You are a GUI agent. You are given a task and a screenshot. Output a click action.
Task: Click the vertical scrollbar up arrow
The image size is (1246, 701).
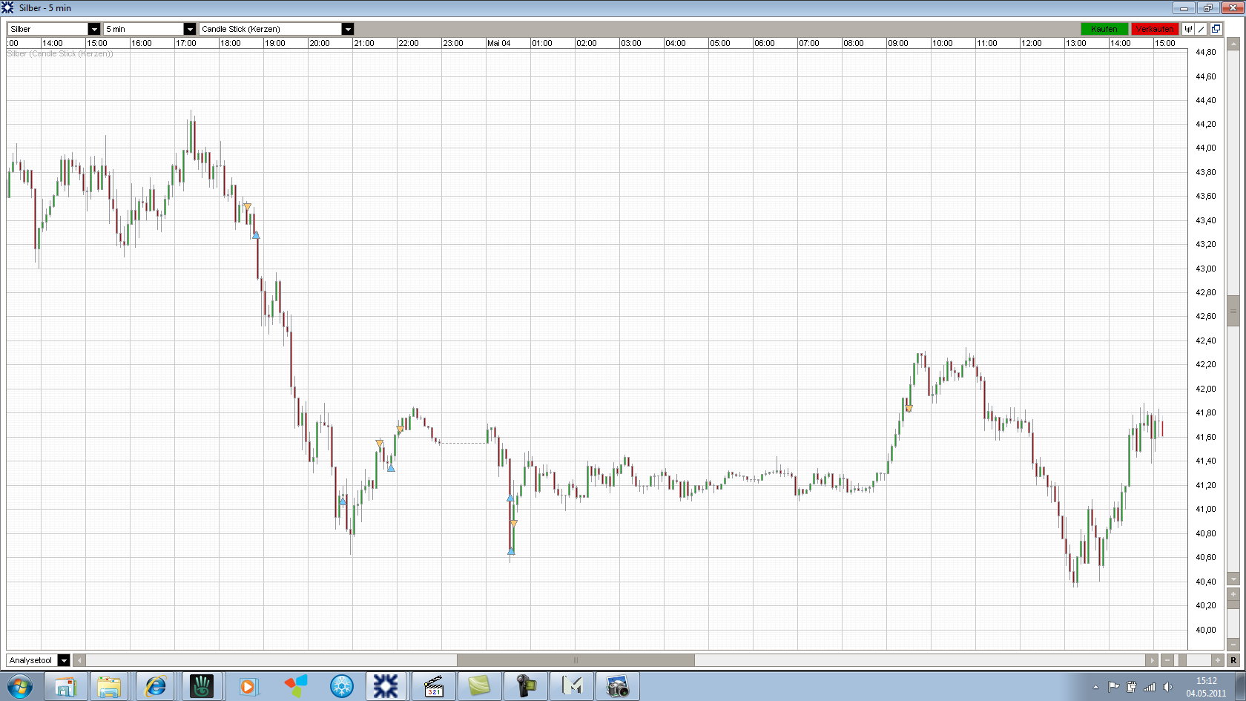click(x=1233, y=44)
